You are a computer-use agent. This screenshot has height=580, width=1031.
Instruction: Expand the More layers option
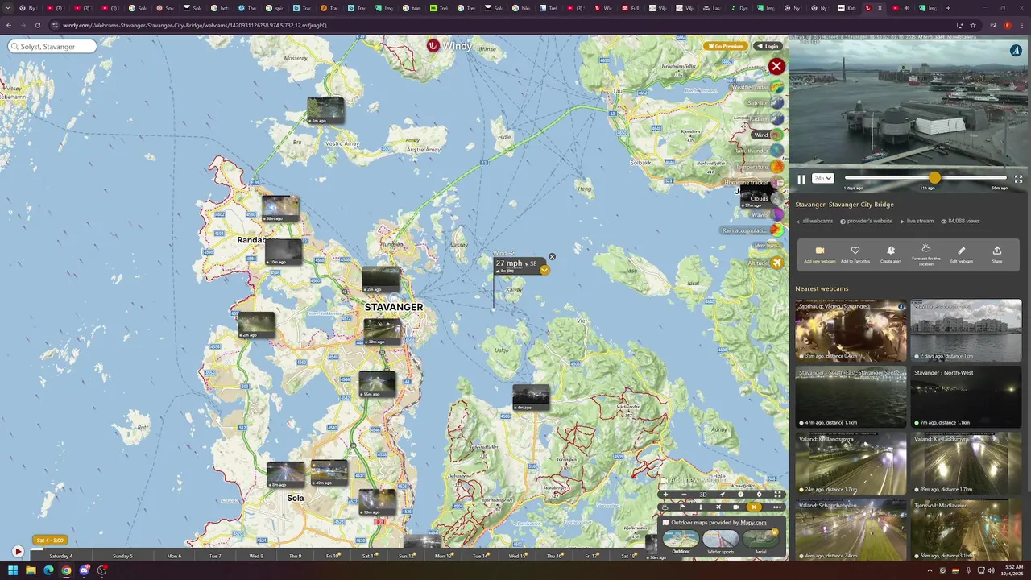pos(767,245)
